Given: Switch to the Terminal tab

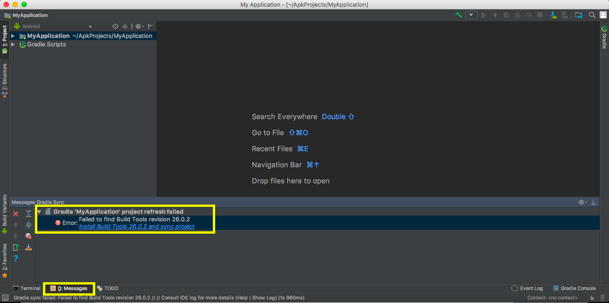Looking at the screenshot, I should coord(27,288).
